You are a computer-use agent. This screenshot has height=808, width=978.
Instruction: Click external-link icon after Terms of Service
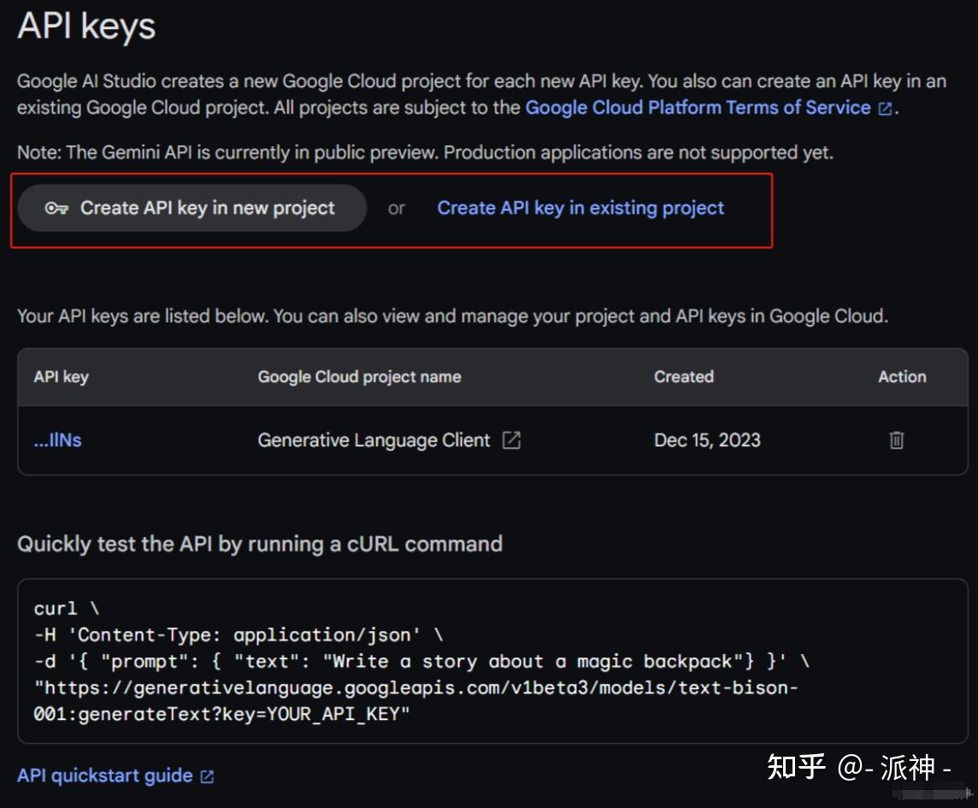[886, 109]
